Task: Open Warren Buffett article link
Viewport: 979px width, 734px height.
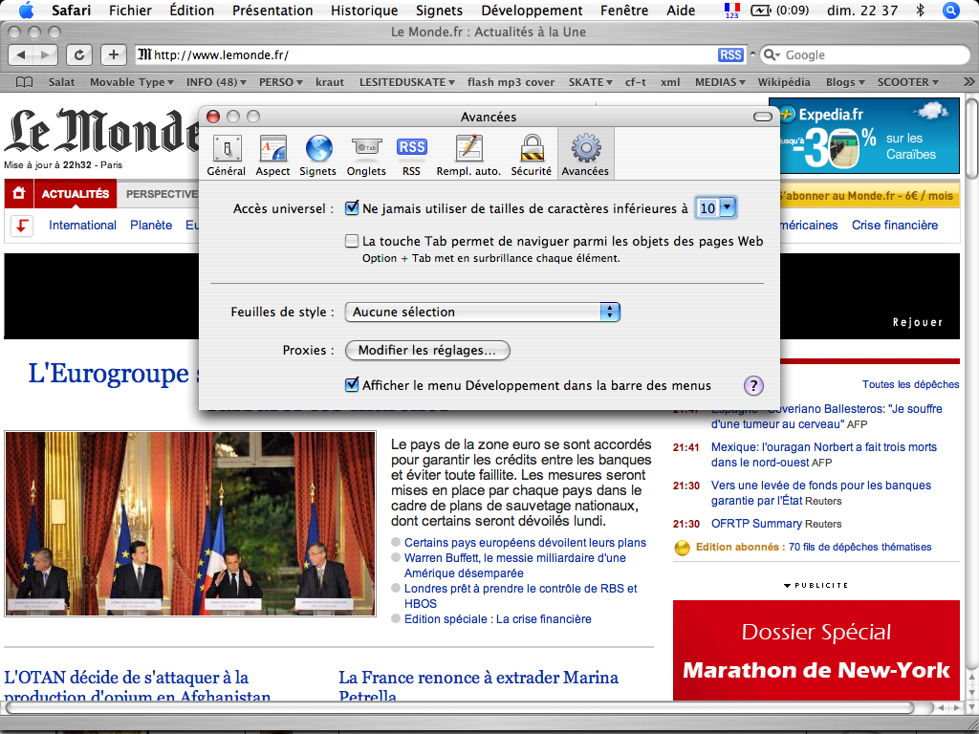Action: [515, 566]
